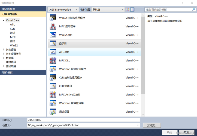The height and width of the screenshot is (136, 197).
Task: Open the 联机模板 section
Action: (x=23, y=72)
